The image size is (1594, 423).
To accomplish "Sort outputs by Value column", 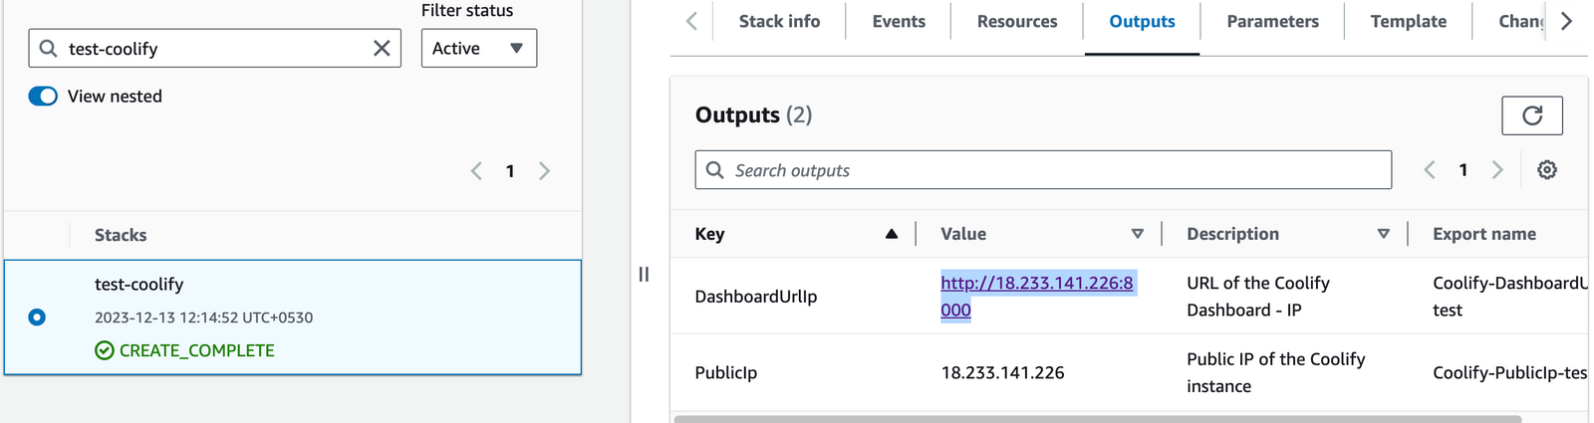I will click(x=1138, y=234).
